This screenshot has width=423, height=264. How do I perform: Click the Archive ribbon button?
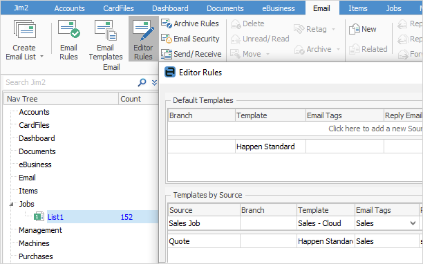(313, 49)
